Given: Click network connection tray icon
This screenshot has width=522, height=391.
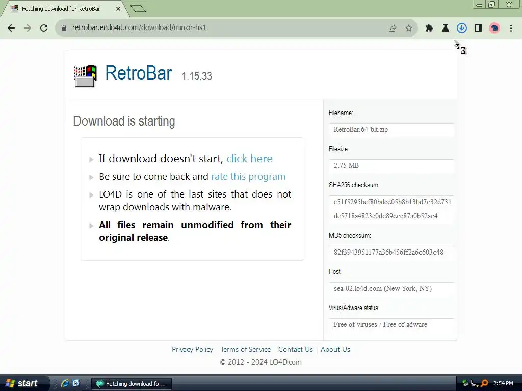Looking at the screenshot, I should (475, 383).
